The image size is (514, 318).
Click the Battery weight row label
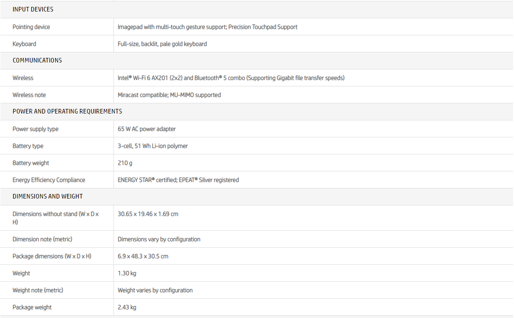click(x=31, y=163)
